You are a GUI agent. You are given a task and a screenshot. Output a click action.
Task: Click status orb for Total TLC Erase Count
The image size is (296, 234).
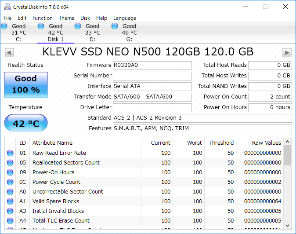coord(10,220)
